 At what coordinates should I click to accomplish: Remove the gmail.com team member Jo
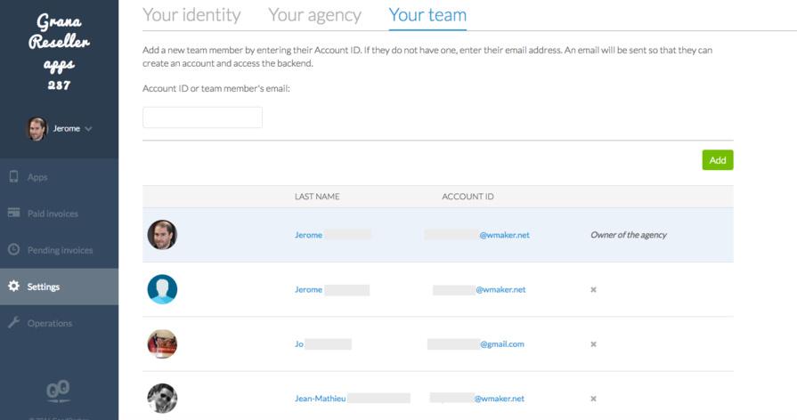pos(593,343)
